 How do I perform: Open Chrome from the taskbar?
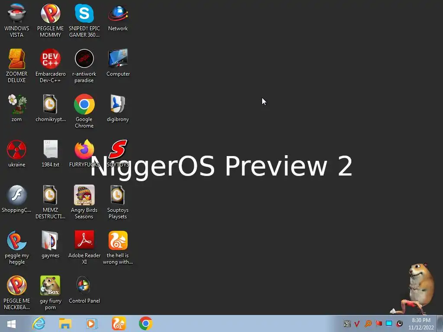(x=145, y=323)
